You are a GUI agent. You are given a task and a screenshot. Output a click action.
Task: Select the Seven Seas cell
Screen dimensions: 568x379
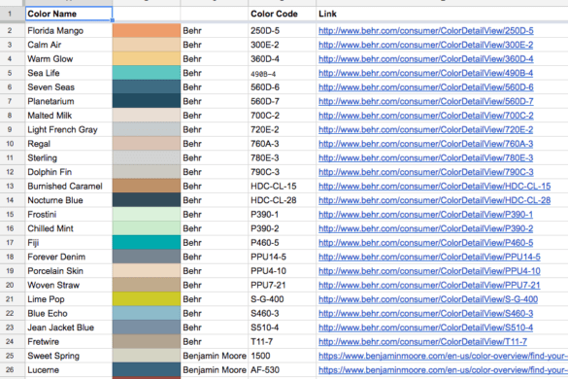tap(69, 87)
